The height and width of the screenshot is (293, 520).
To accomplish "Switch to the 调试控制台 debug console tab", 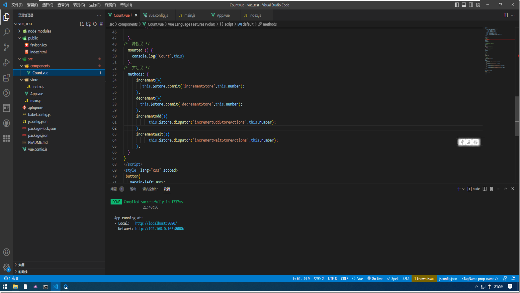I will (150, 189).
